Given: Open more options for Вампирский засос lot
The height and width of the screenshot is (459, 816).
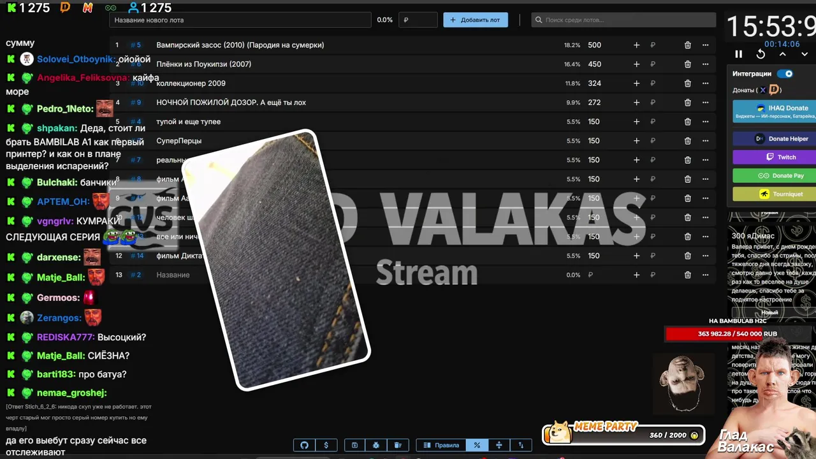Looking at the screenshot, I should [x=705, y=45].
